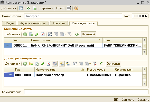The width and height of the screenshot is (150, 102).
Task: Click move to group icon in contracts
Action: [x=68, y=64]
